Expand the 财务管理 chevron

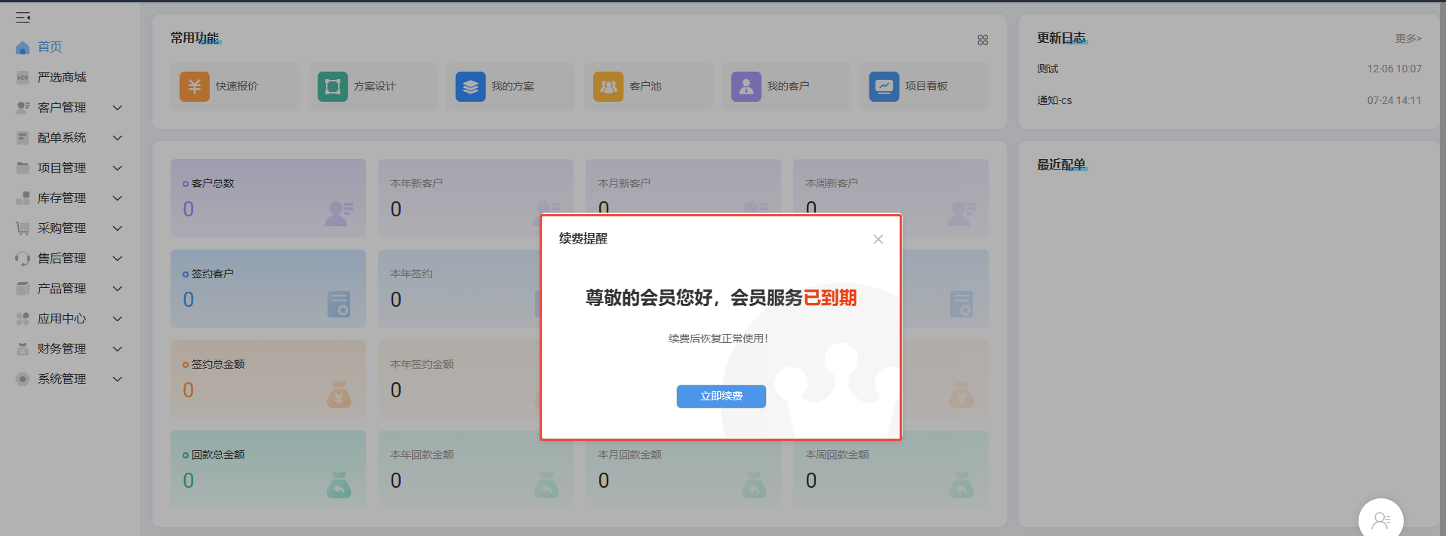pyautogui.click(x=117, y=349)
